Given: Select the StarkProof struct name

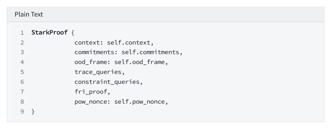Looking at the screenshot, I should tap(49, 32).
